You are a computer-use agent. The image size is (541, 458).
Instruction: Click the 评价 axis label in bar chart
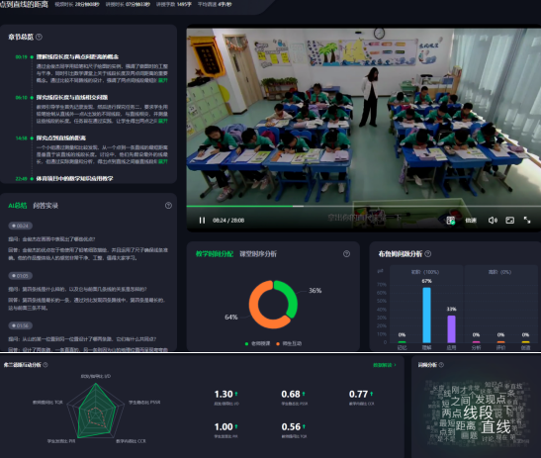501,347
